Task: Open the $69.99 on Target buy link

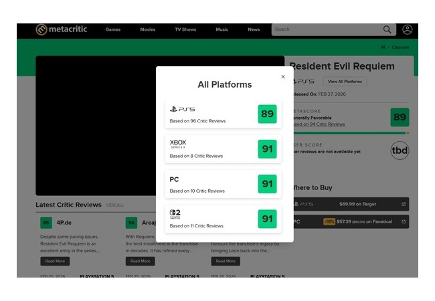Action: pos(351,204)
